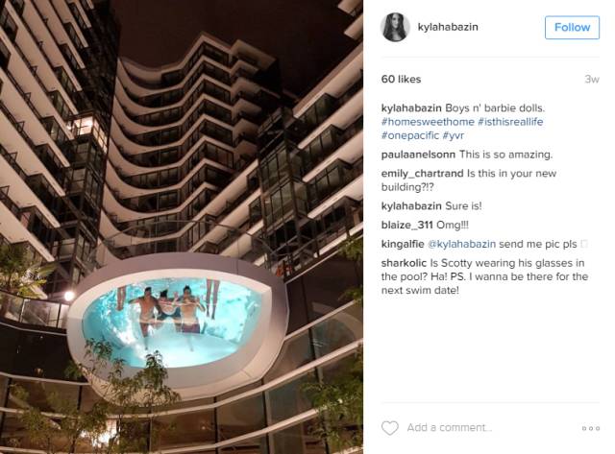
Task: Click the glass-bottom pool photo
Action: (182, 227)
